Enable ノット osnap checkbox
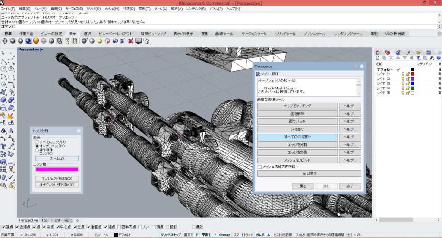Image resolution: width=442 pixels, height=238 pixels. pyautogui.click(x=140, y=227)
